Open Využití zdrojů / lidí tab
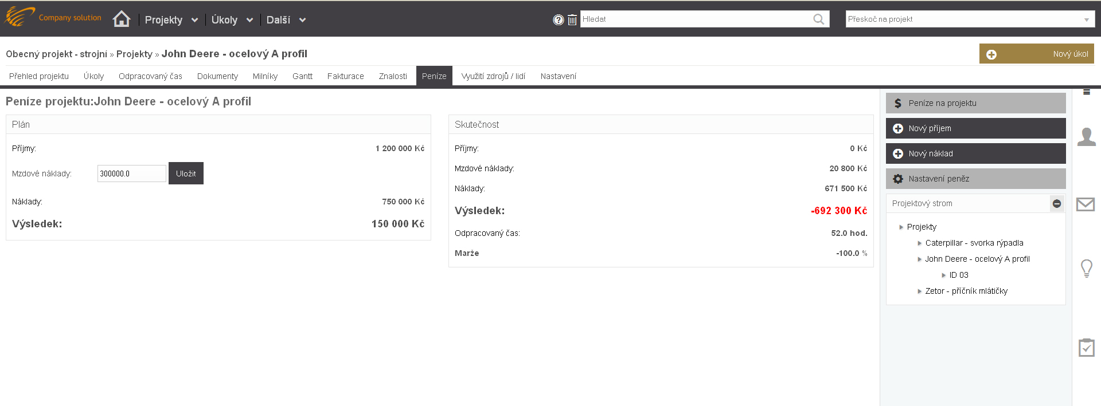 click(x=493, y=76)
